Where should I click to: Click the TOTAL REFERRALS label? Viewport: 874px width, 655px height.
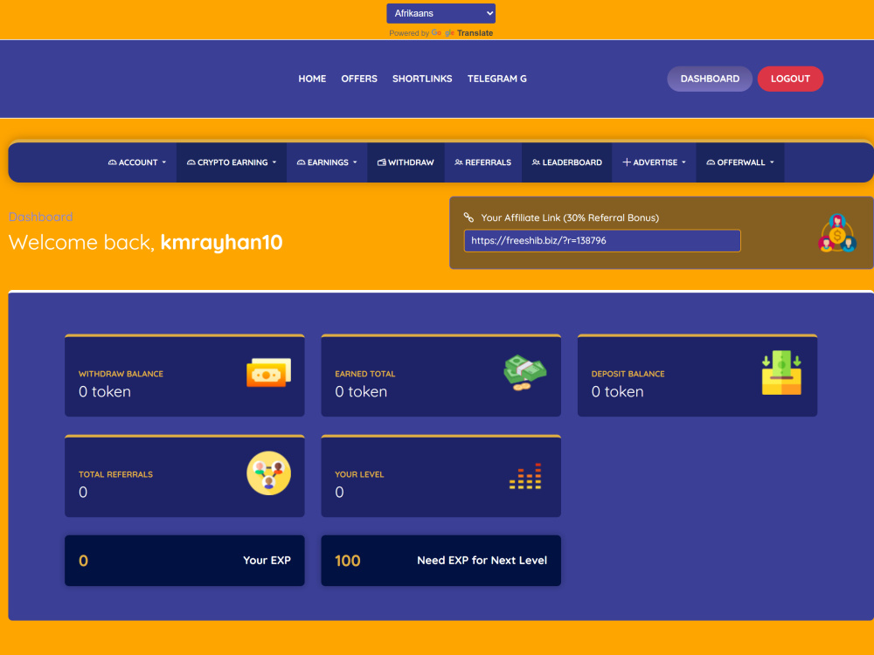(115, 474)
